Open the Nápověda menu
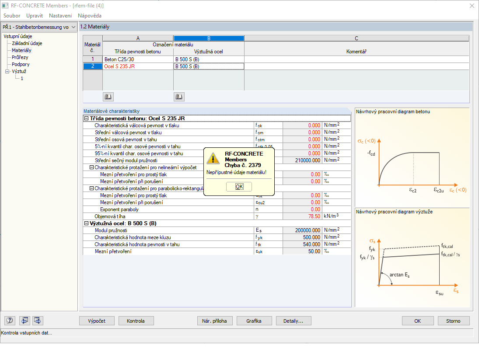This screenshot has width=479, height=359. coord(90,16)
